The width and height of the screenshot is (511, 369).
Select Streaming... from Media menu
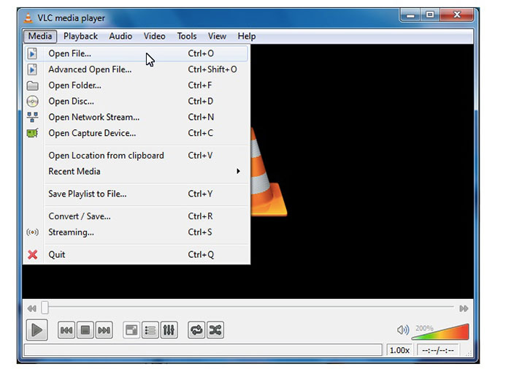pyautogui.click(x=137, y=232)
